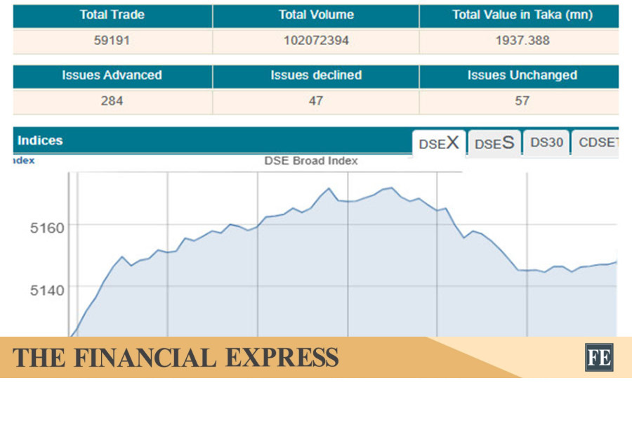
Task: Select the Total Volume header
Action: point(316,15)
